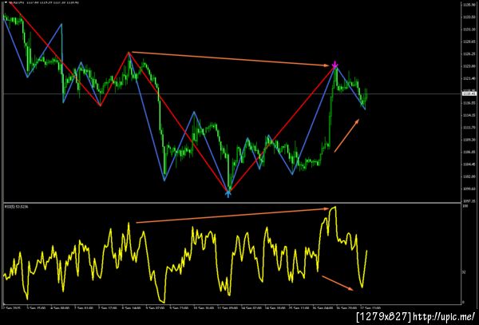This screenshot has width=479, height=325.
Task: Click the highlighted current price label on price axis
Action: [468, 93]
